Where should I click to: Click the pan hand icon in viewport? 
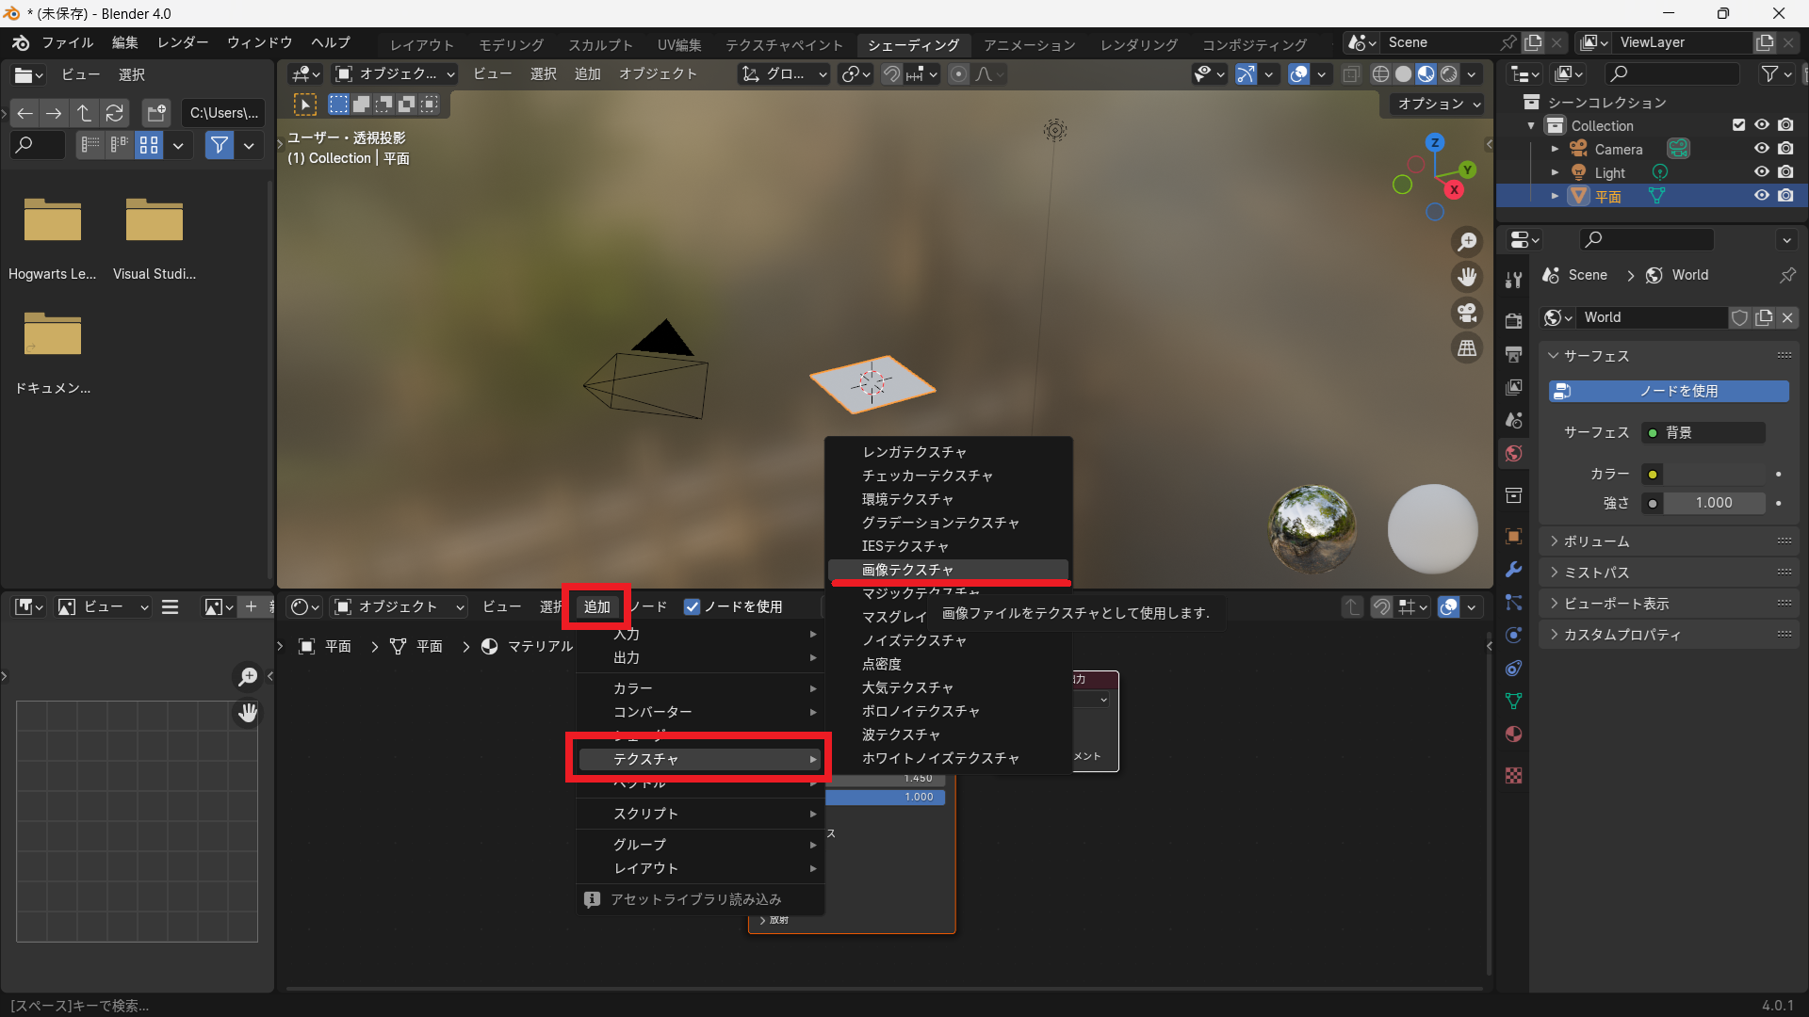coord(1467,277)
